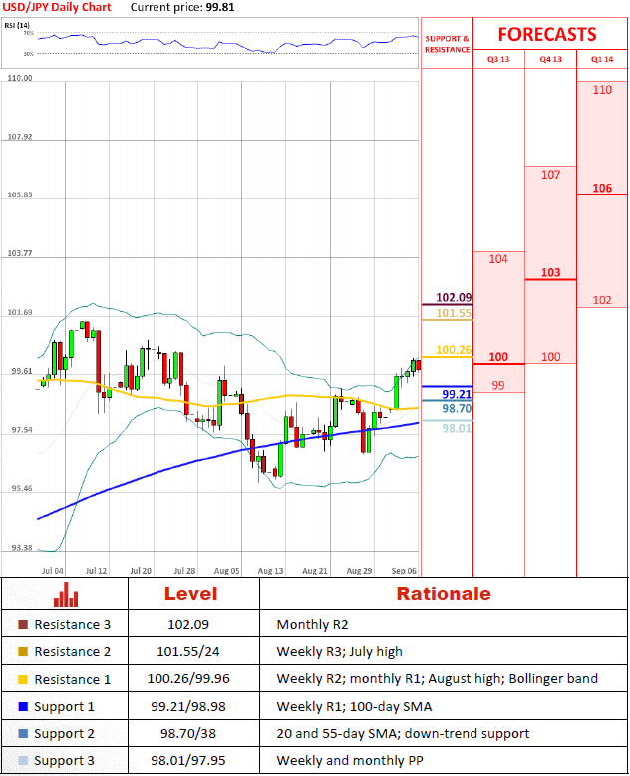The image size is (630, 776).
Task: Click the 'SUPPORT & RESISTANCE' header
Action: coord(447,44)
